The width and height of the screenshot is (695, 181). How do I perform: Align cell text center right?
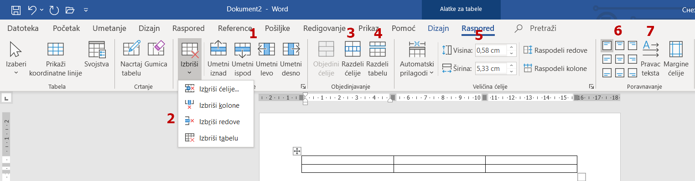coord(633,59)
